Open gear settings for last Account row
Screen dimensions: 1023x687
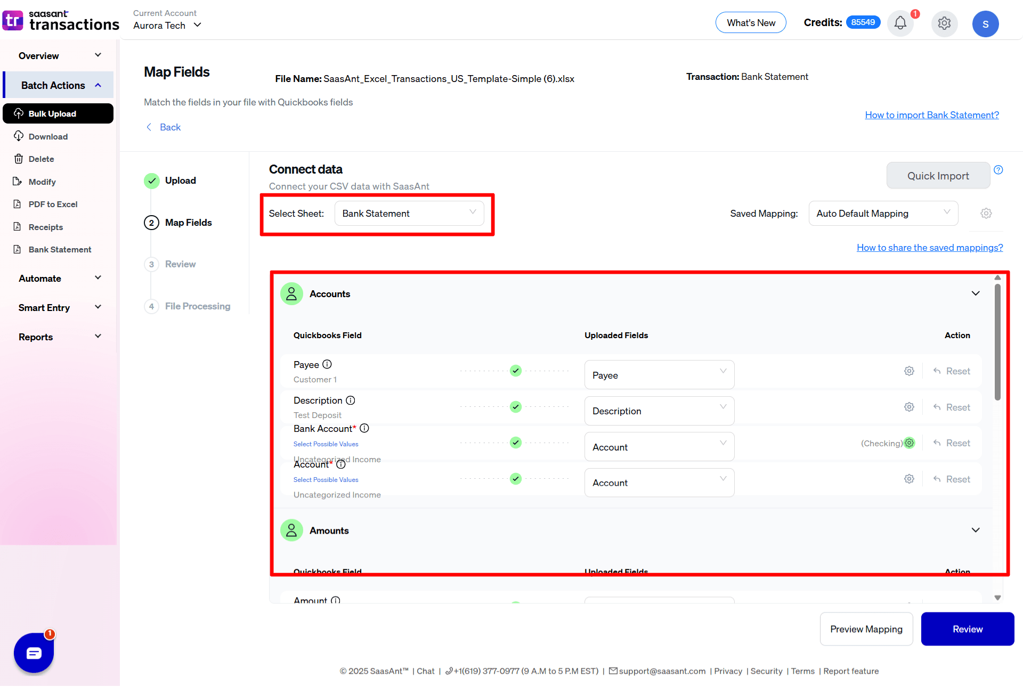pyautogui.click(x=910, y=479)
